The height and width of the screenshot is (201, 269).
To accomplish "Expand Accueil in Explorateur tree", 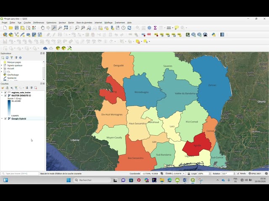I will [2, 69].
